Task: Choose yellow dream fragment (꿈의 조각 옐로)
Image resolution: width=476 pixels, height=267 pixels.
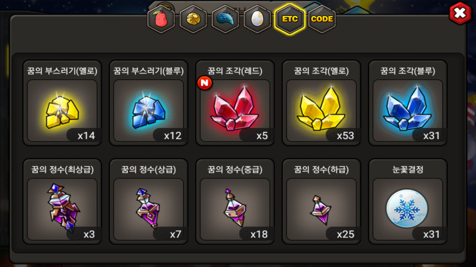Action: click(321, 103)
